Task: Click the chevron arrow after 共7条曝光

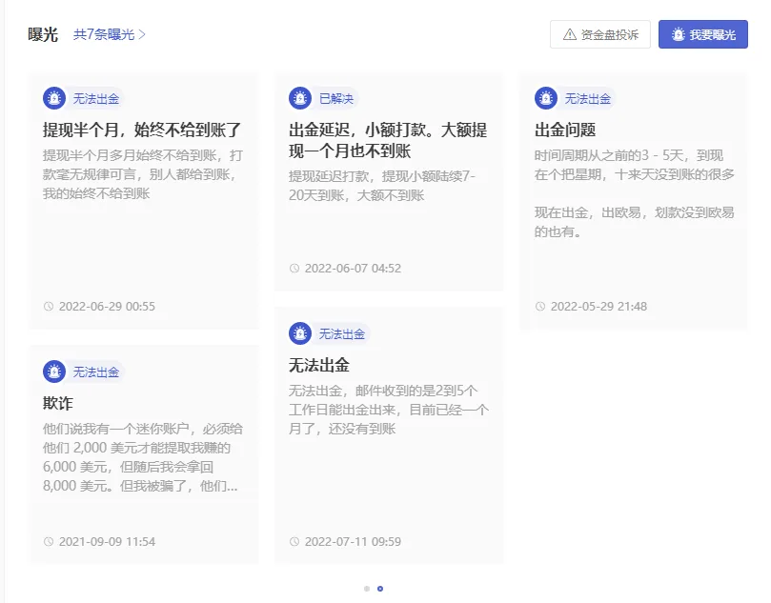Action: tap(142, 34)
